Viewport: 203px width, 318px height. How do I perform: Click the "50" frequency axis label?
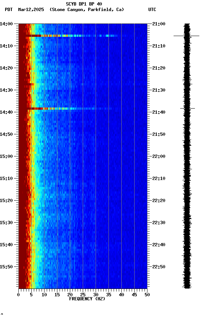[x=147, y=295]
